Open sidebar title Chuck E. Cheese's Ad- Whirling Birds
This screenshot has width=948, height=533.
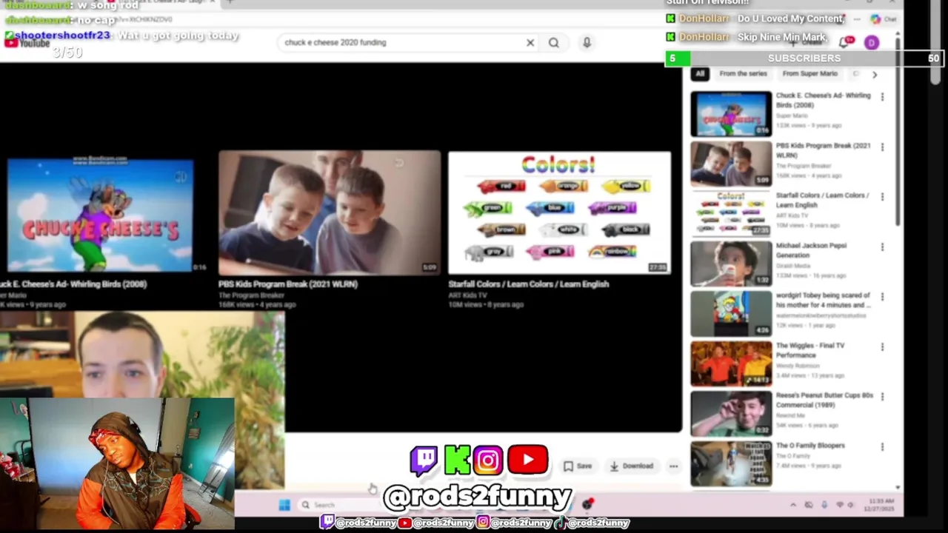coord(823,100)
